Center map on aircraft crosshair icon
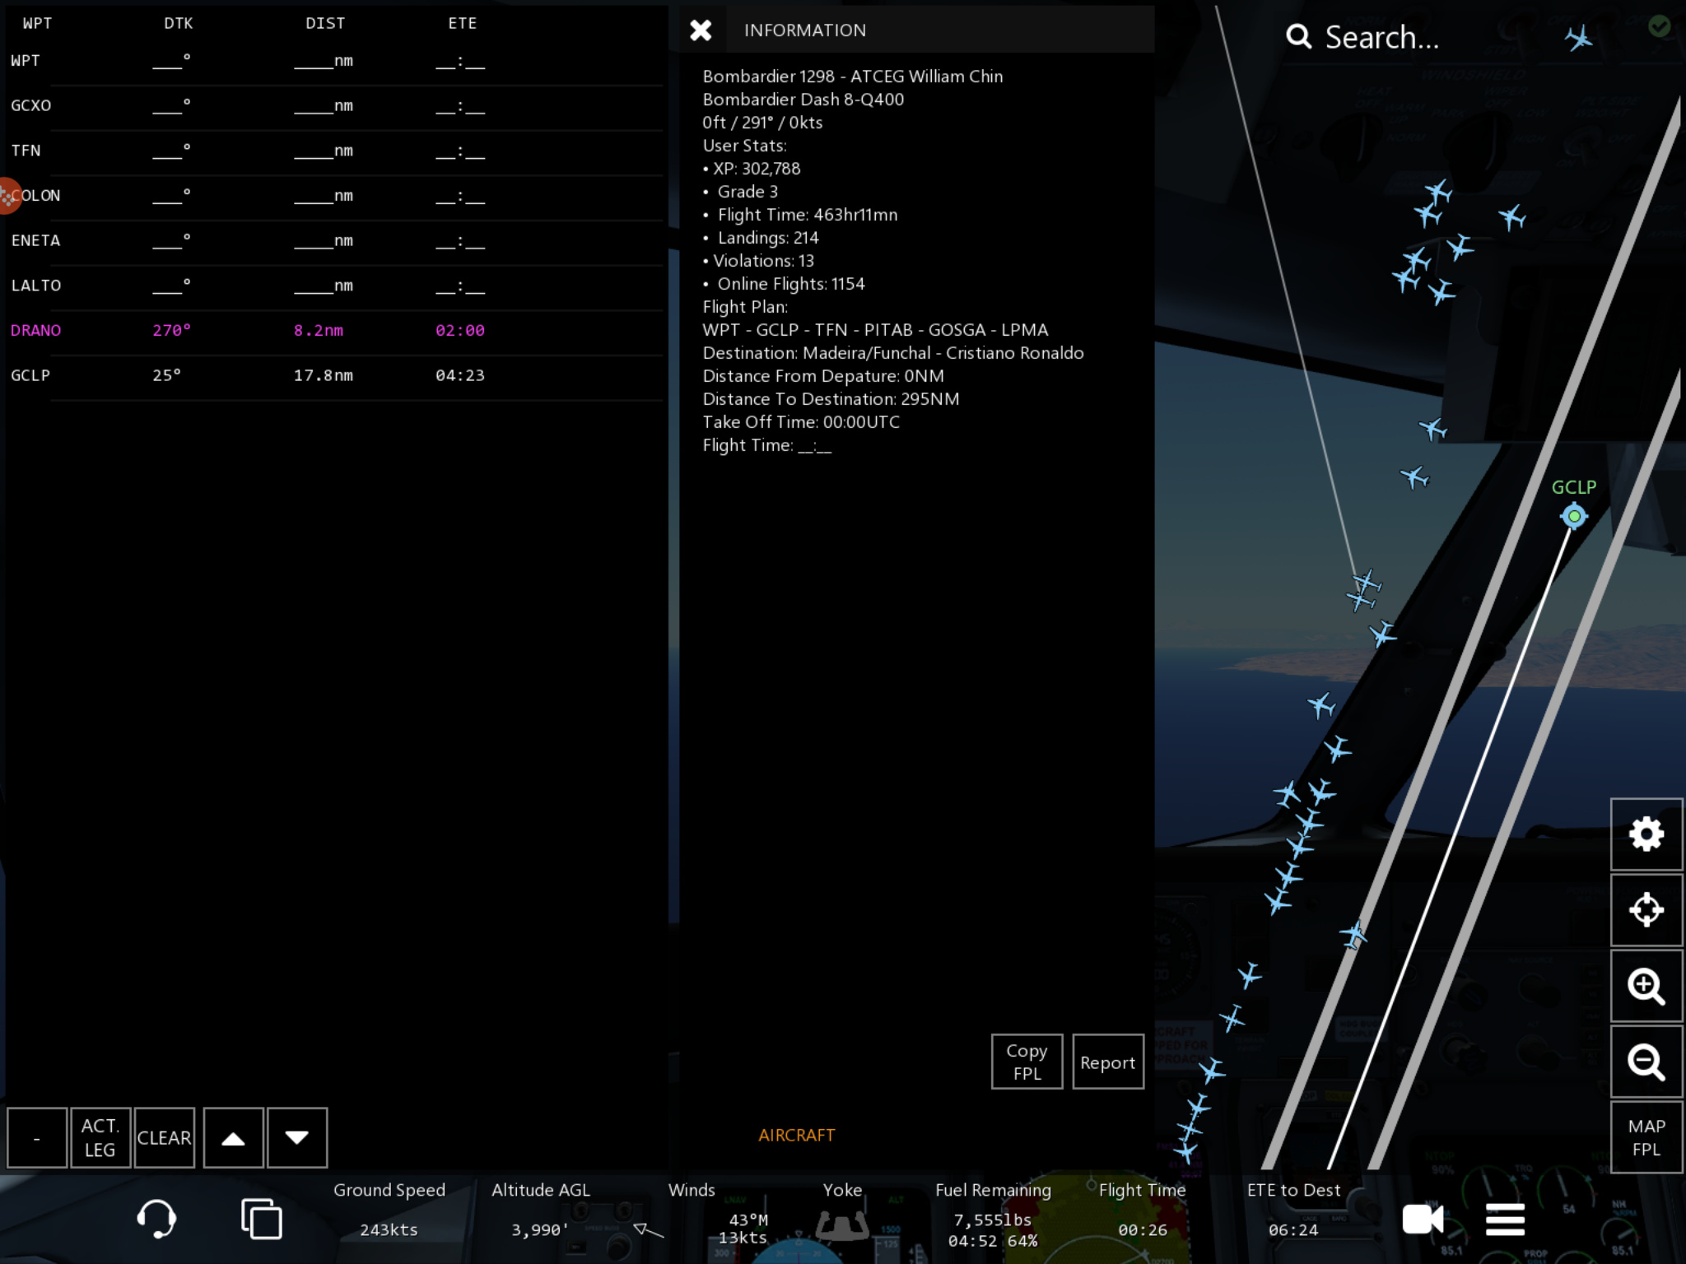 pyautogui.click(x=1646, y=910)
